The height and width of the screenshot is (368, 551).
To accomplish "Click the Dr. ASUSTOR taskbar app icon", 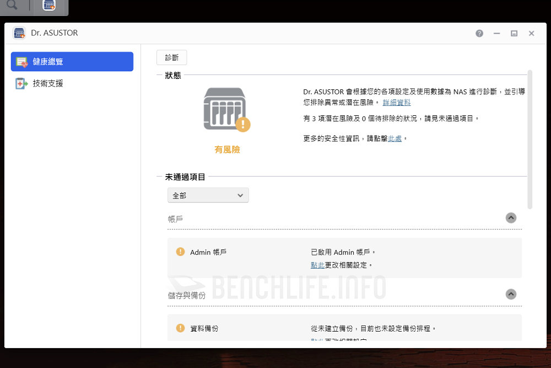I will (49, 6).
